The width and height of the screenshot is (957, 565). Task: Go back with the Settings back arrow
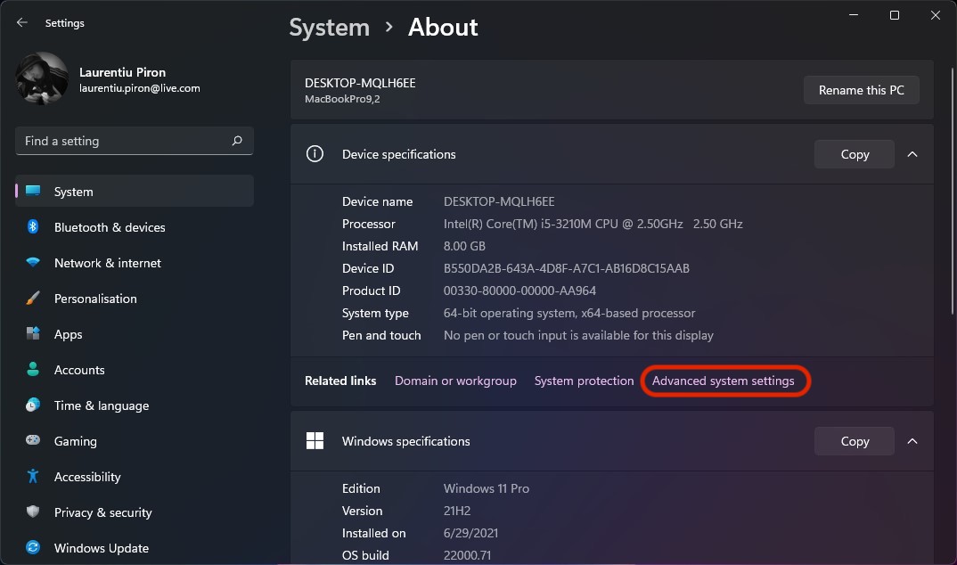(22, 22)
